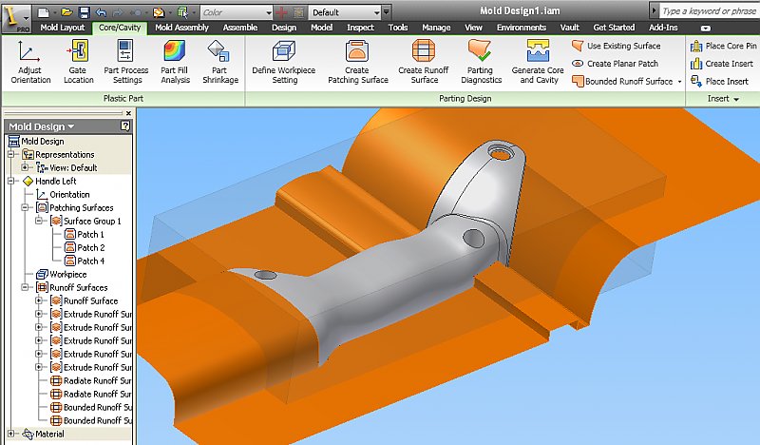
Task: Open Part Process Settings
Action: [x=126, y=62]
